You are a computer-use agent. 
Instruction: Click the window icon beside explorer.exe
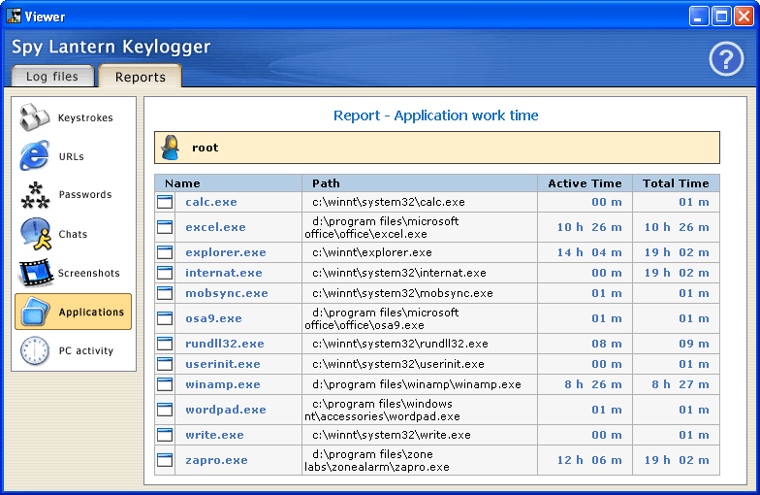(165, 252)
